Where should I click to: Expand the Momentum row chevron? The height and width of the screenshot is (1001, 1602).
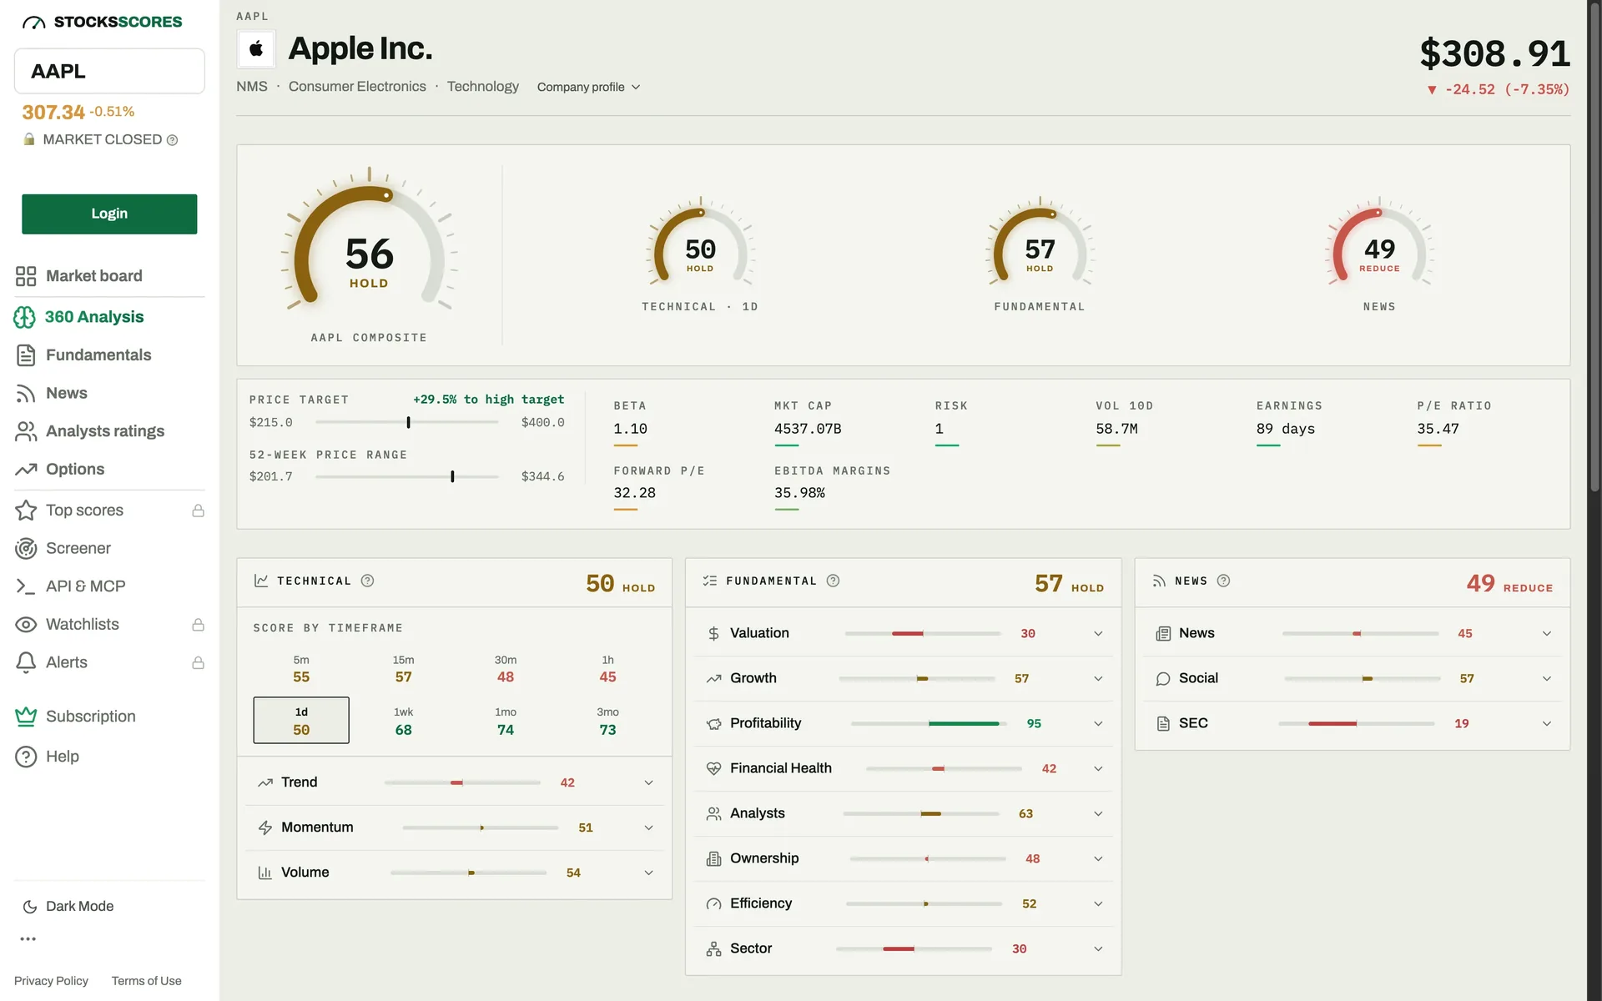(x=648, y=827)
